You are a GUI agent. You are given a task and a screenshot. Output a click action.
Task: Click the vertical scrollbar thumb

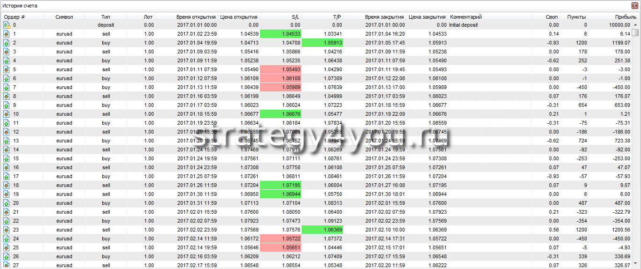[x=635, y=32]
